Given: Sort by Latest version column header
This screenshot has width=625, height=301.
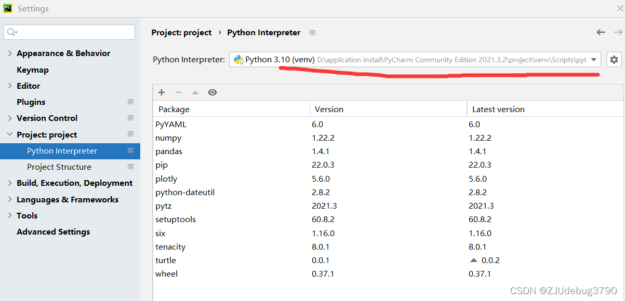Looking at the screenshot, I should 546,110.
